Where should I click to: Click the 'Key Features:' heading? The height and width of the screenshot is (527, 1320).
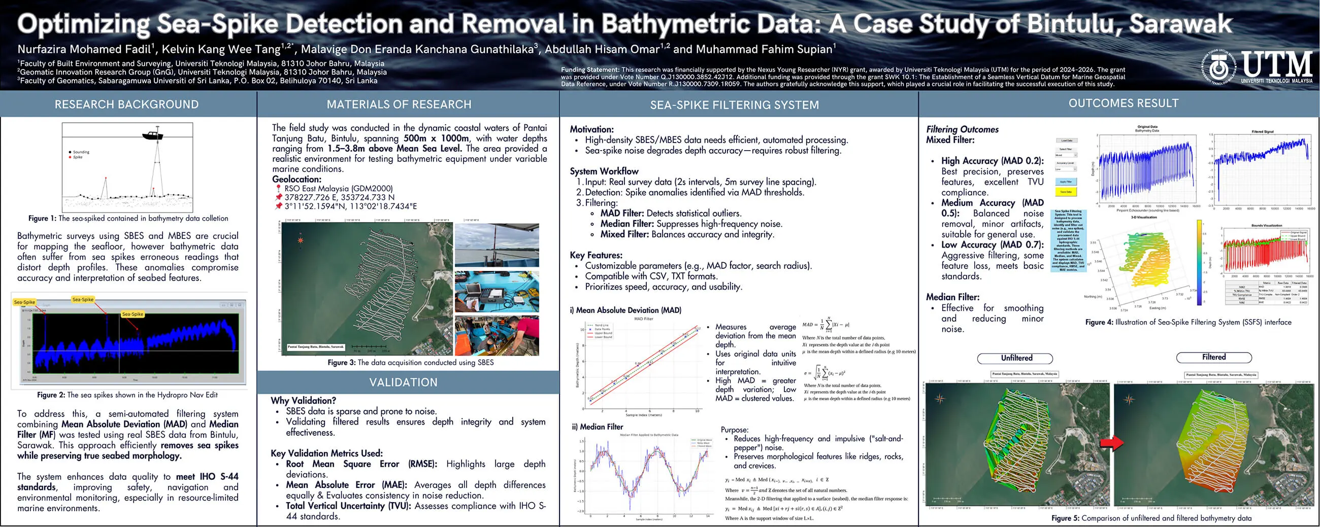click(596, 255)
